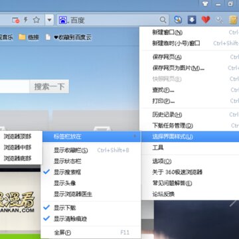Click the red heart toolbar icon

[x=206, y=20]
